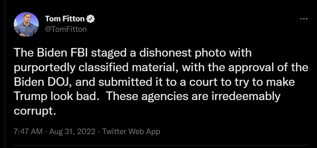The width and height of the screenshot is (317, 148).
Task: Click the word "irredeemably" in tweet
Action: [246, 97]
